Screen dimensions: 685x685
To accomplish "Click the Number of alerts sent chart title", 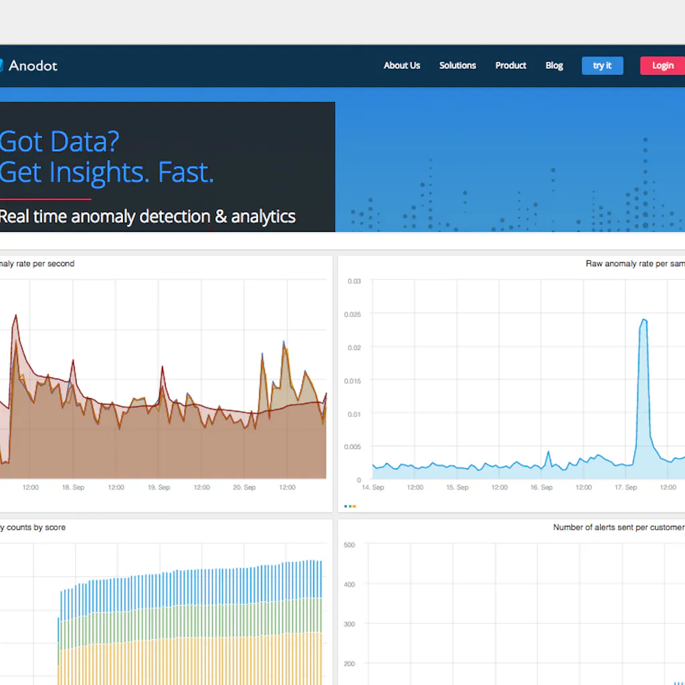I will click(618, 527).
